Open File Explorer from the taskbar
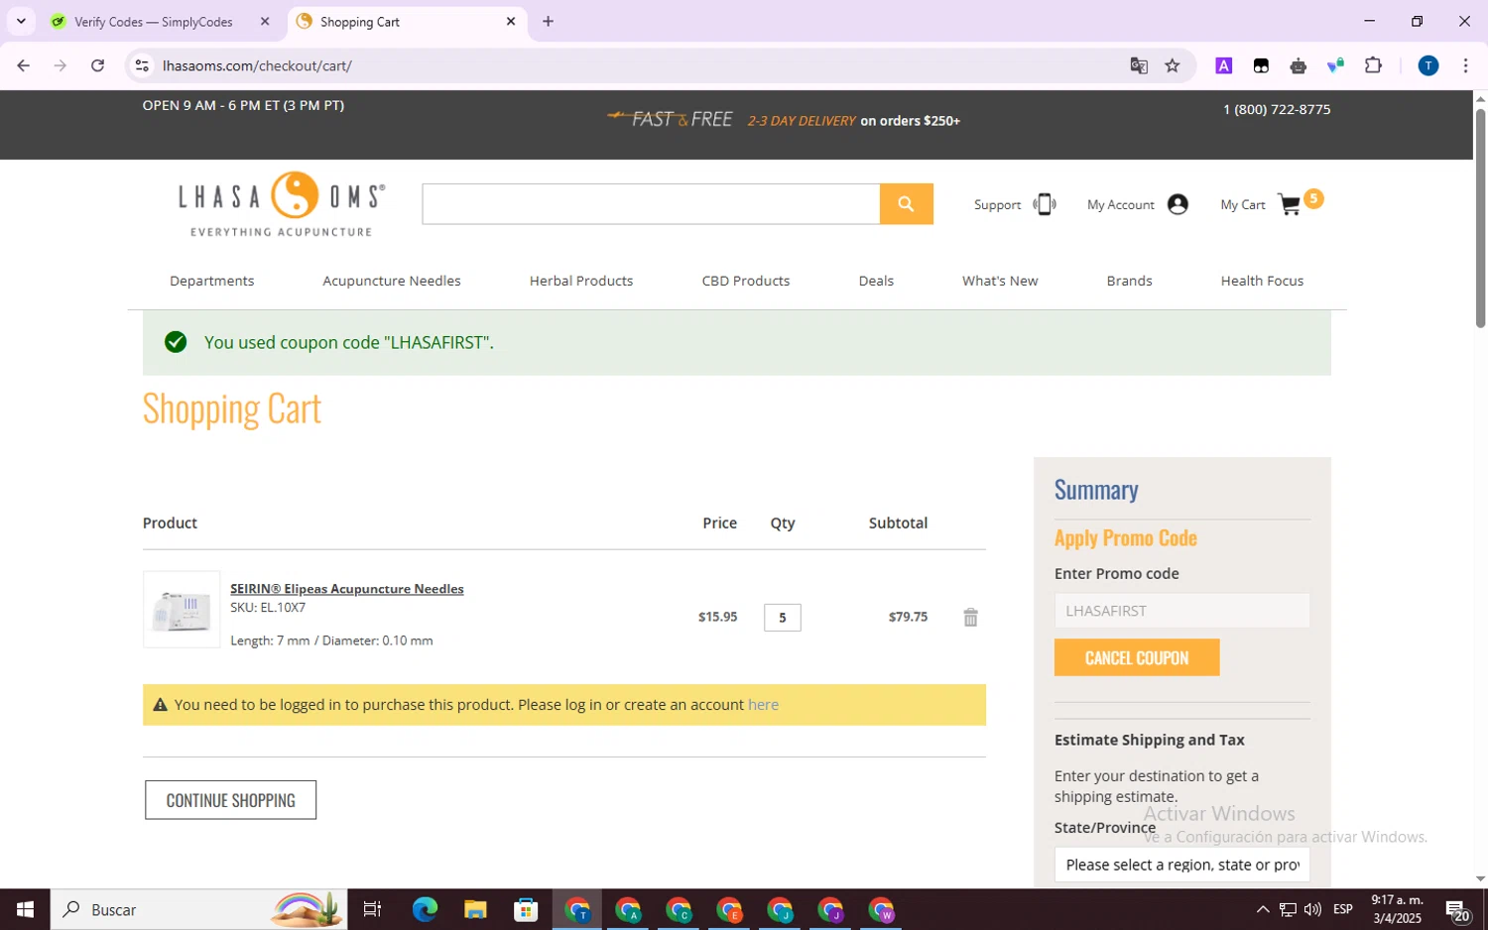 pyautogui.click(x=475, y=909)
